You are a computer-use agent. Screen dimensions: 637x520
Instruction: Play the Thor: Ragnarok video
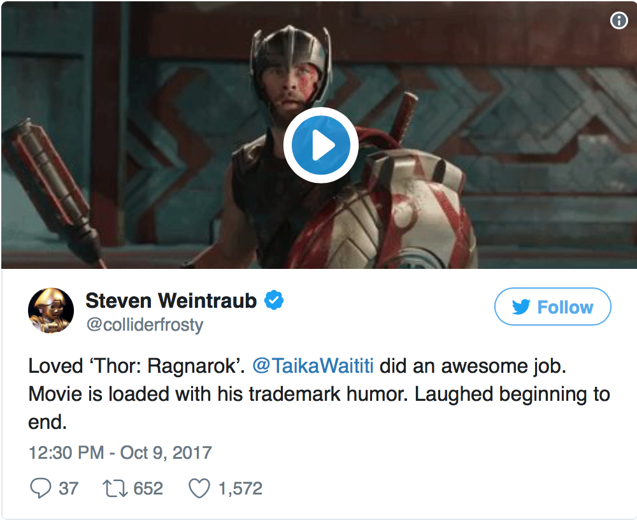320,147
